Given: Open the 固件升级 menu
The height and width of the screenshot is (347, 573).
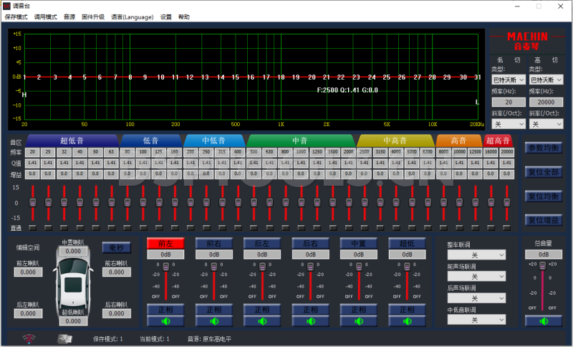Looking at the screenshot, I should (x=93, y=16).
